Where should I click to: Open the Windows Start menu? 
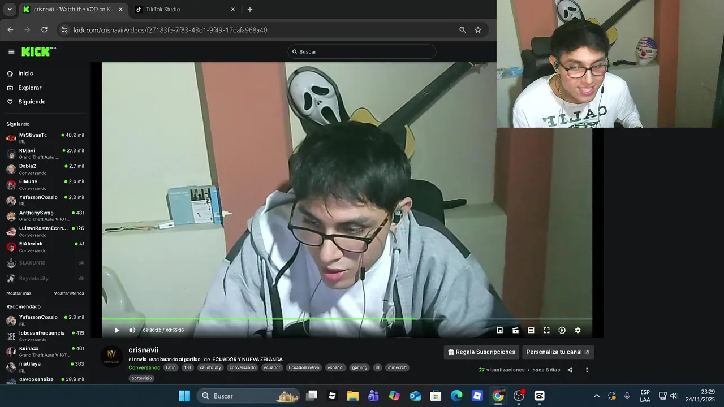(x=184, y=396)
